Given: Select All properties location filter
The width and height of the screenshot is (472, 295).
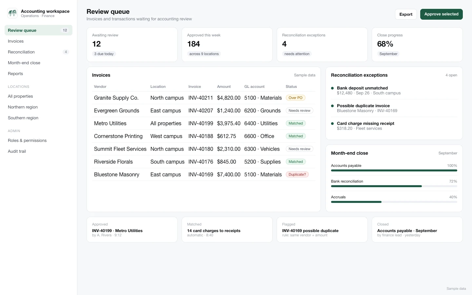Looking at the screenshot, I should tap(38, 96).
